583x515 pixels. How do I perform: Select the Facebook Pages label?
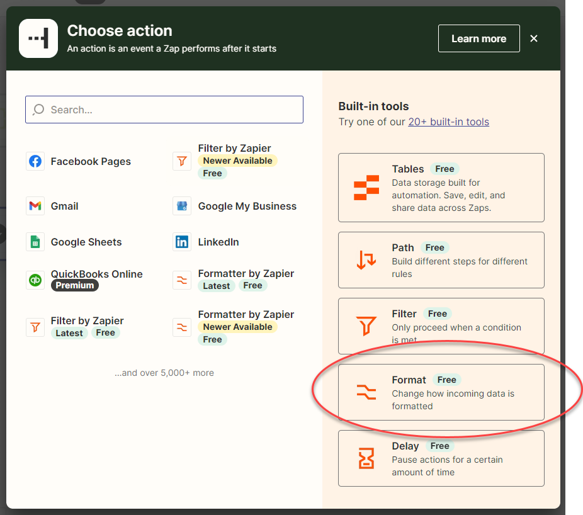click(91, 161)
